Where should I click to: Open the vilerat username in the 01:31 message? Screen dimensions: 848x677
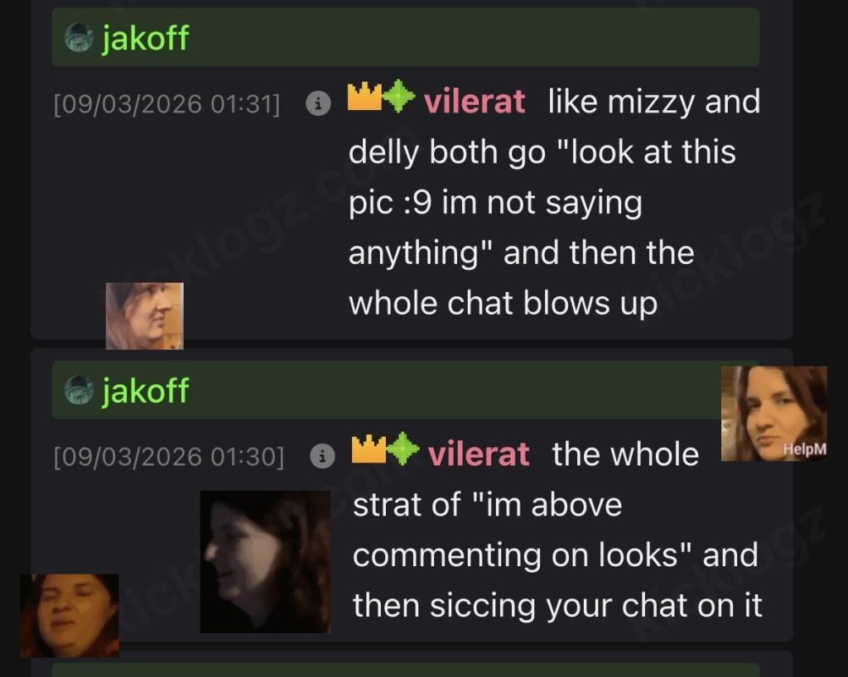coord(475,102)
